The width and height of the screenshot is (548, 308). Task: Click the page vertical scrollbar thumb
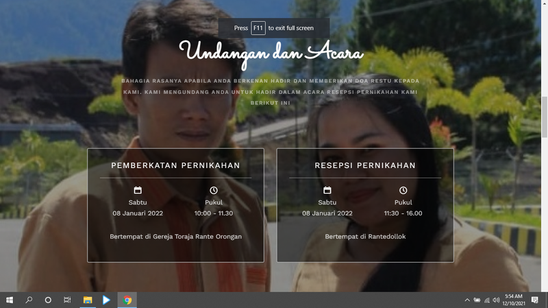(x=545, y=117)
